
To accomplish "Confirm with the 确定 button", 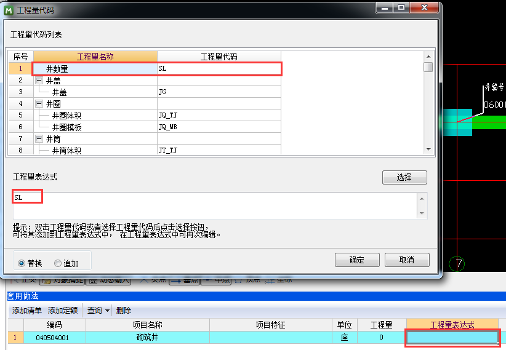I will 356,260.
